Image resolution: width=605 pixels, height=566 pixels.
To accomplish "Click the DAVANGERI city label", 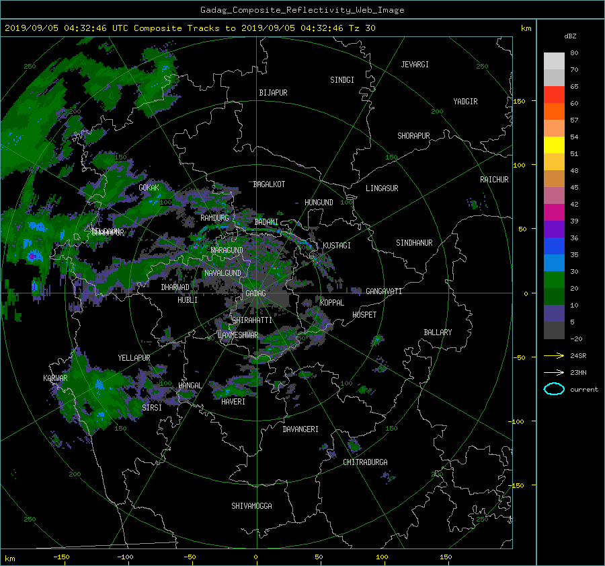I will [x=300, y=429].
